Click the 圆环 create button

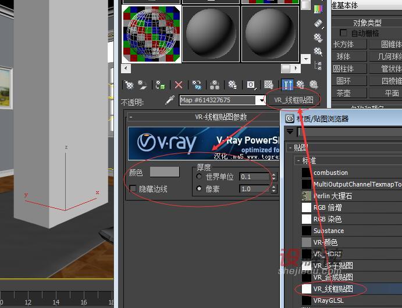(x=349, y=81)
